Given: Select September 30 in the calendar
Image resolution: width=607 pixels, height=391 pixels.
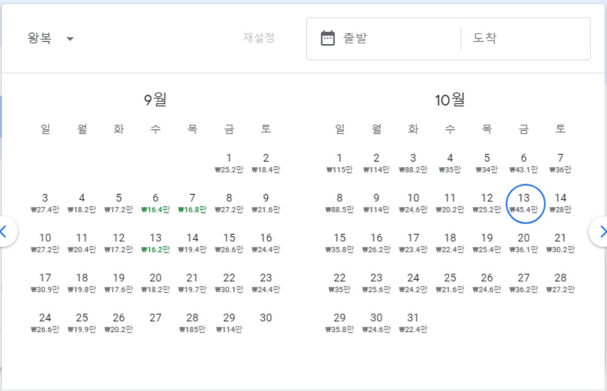Looking at the screenshot, I should click(265, 317).
